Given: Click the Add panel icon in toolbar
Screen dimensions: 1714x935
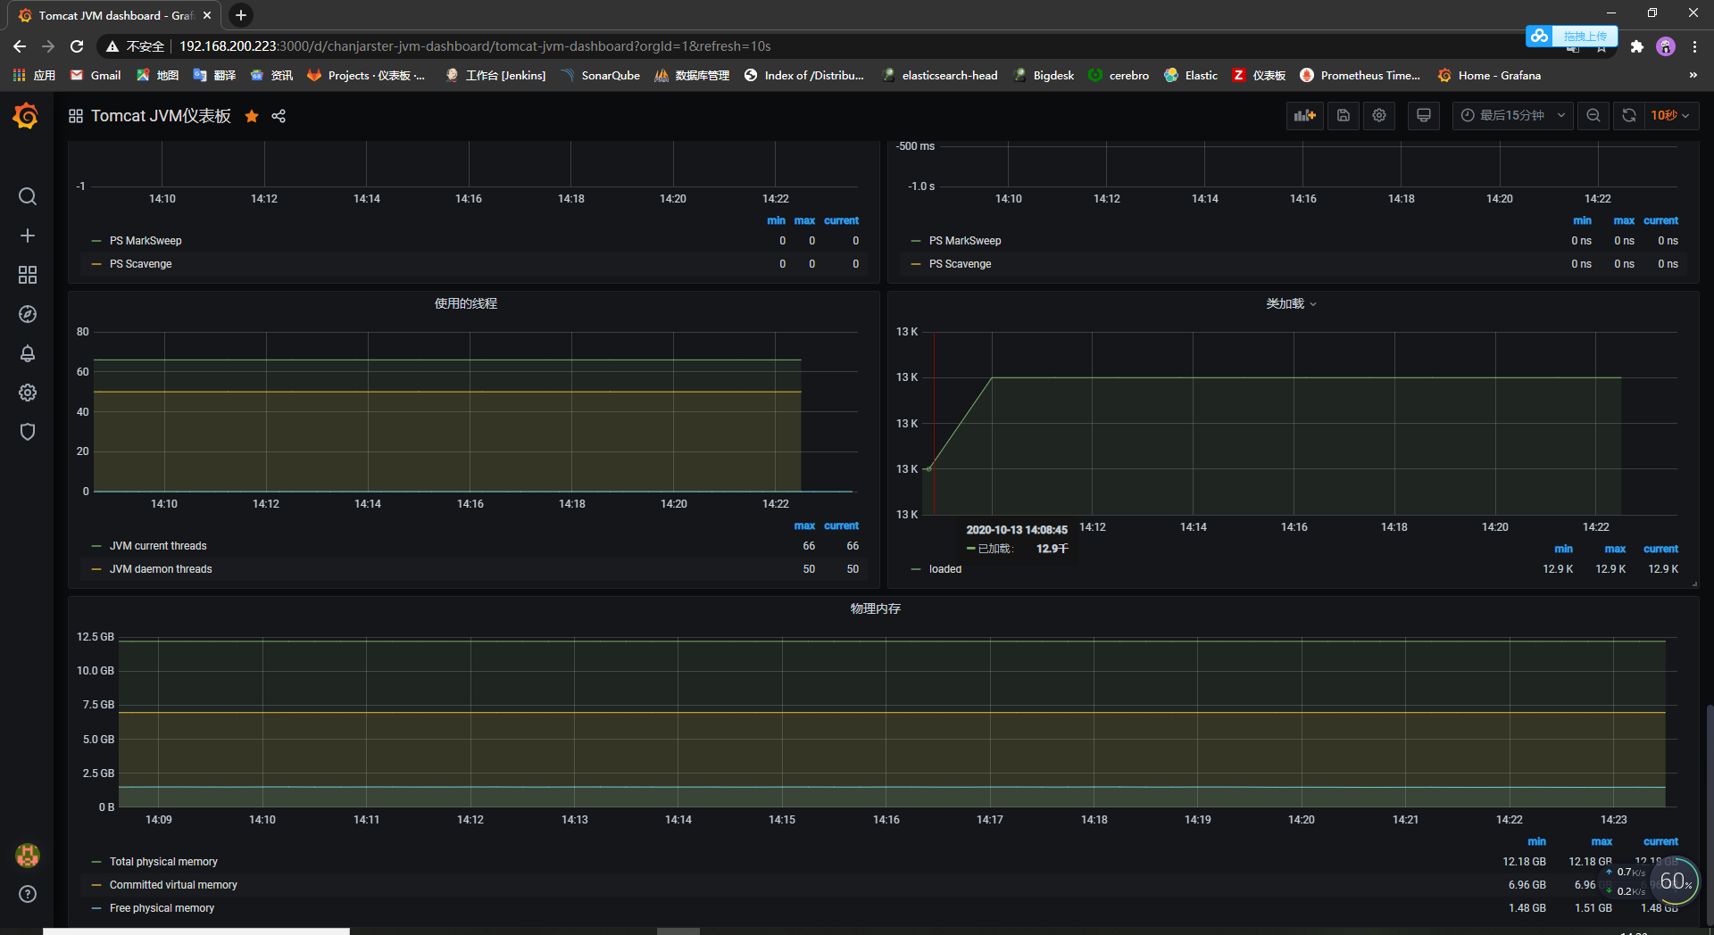Looking at the screenshot, I should pyautogui.click(x=1305, y=116).
